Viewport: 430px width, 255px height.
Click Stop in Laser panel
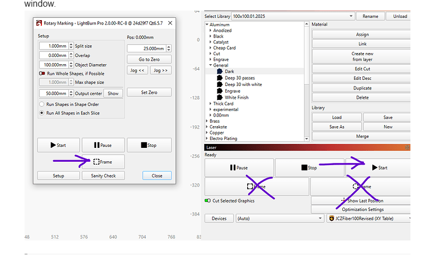click(x=309, y=167)
